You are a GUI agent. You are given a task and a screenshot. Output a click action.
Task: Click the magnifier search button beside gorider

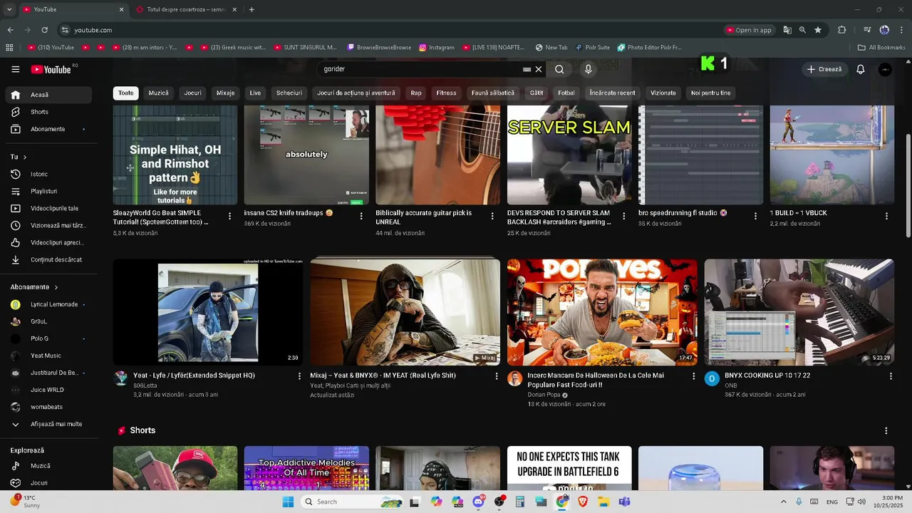559,69
